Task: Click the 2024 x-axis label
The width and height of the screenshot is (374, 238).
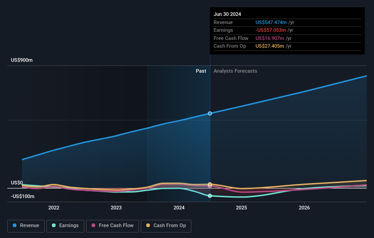Action: tap(179, 208)
